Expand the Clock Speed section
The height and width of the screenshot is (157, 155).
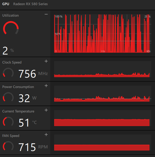point(46,61)
